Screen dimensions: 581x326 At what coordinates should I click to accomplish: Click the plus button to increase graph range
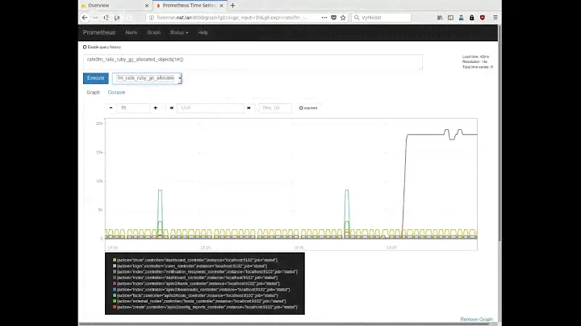coord(157,107)
